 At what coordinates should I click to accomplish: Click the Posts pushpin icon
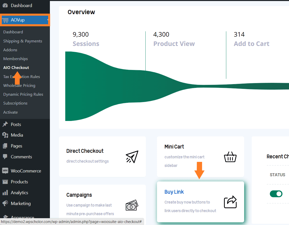tap(5, 124)
